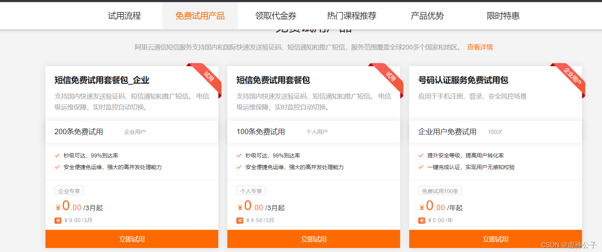Click the 企业专享 tag
Screen dimensions: 602x252
[x=69, y=191]
